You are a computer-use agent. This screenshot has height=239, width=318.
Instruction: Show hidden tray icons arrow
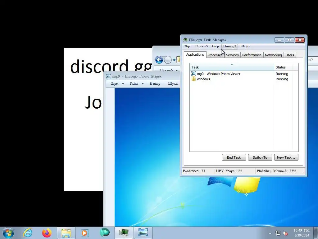pos(270,233)
